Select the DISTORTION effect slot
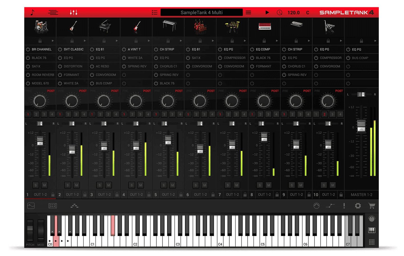Screen dimensions: 404x256 point(72,66)
